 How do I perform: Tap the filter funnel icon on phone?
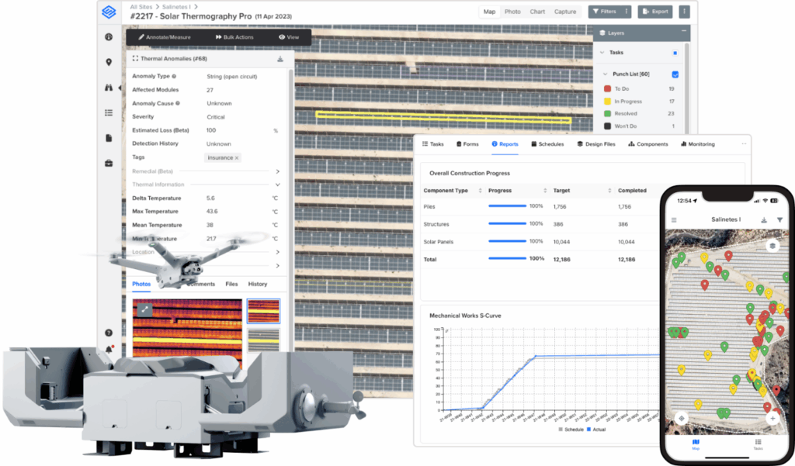(779, 220)
